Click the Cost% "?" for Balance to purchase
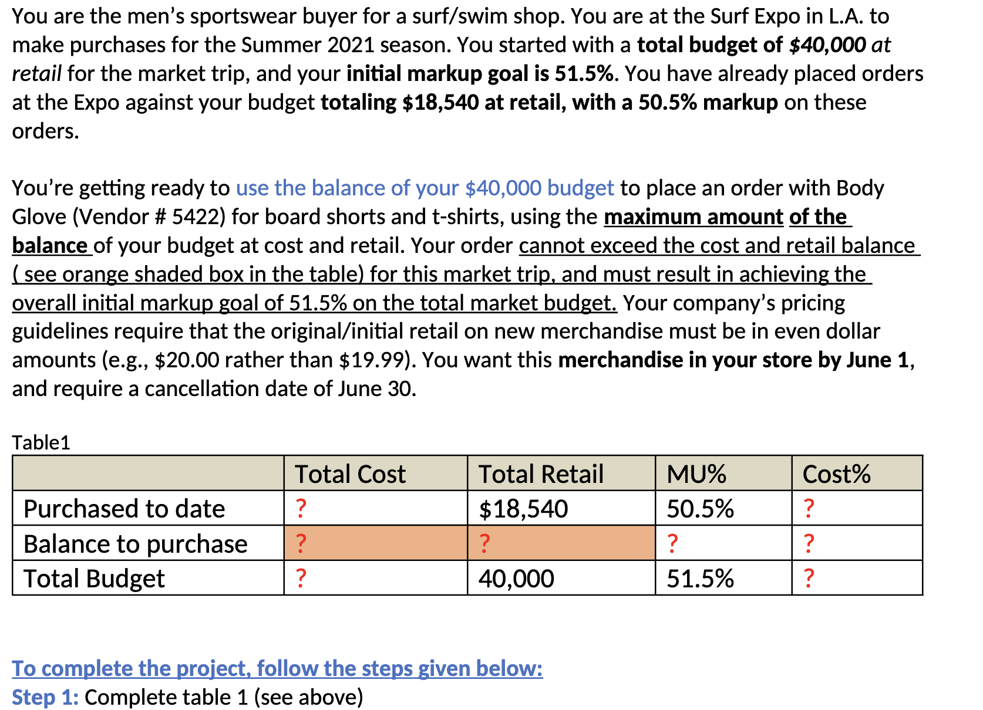983x710 pixels. coord(809,543)
